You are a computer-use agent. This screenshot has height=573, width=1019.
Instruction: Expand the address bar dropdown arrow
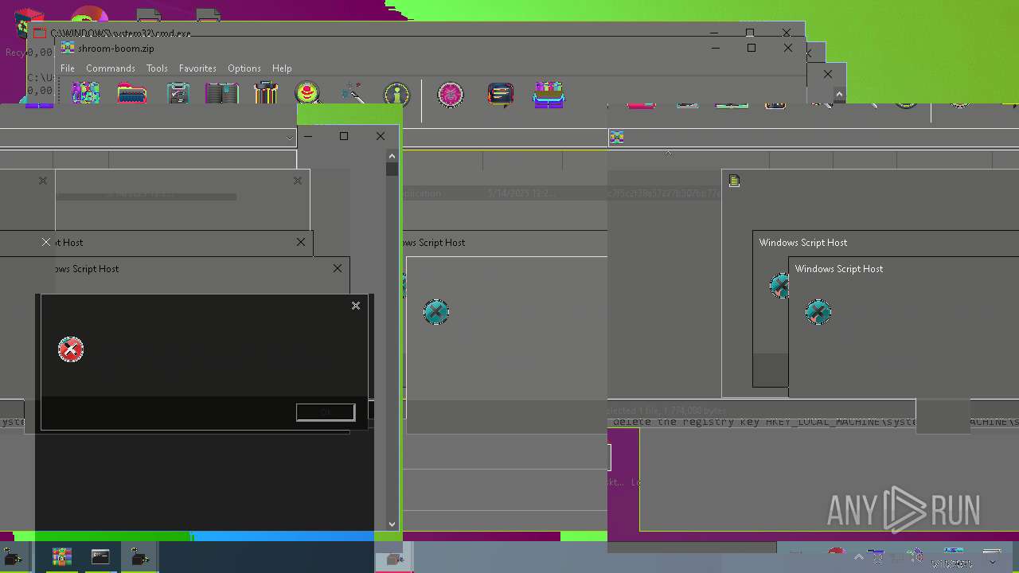click(x=290, y=138)
